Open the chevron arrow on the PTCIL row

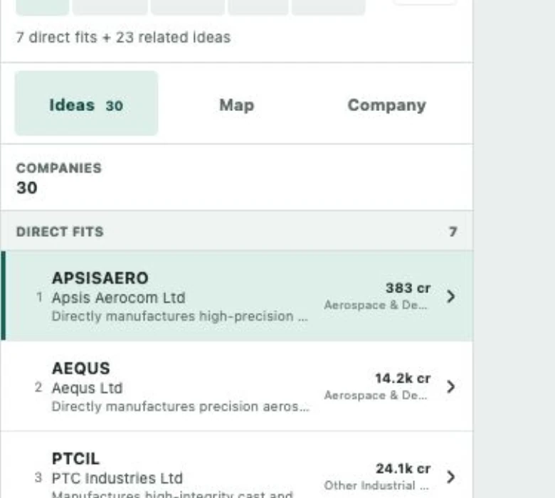pos(450,477)
